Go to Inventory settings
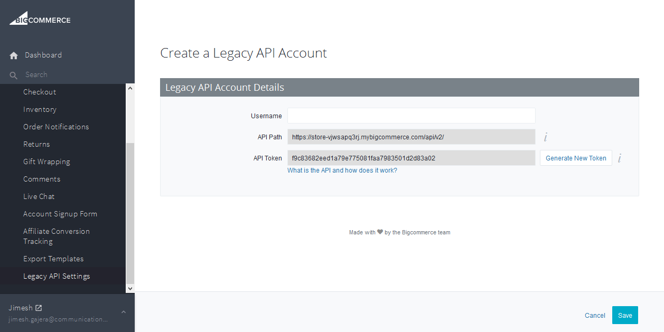 tap(40, 109)
